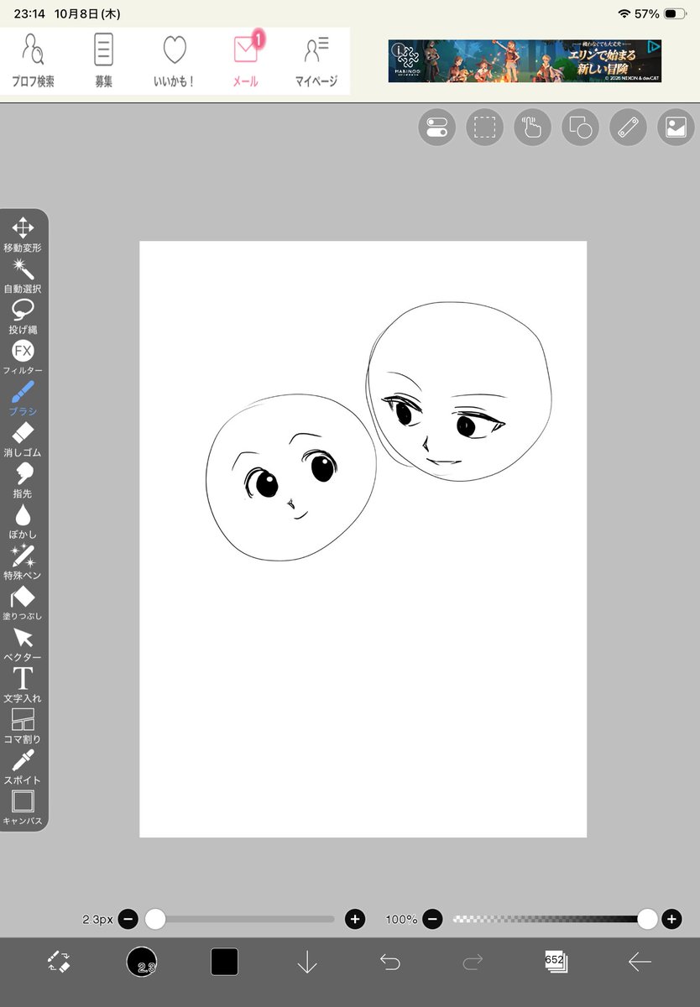Open the layers panel 652 icon
Viewport: 700px width, 1007px height.
(x=556, y=962)
